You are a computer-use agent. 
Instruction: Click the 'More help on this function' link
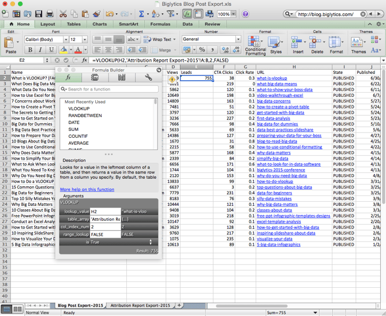tap(87, 189)
